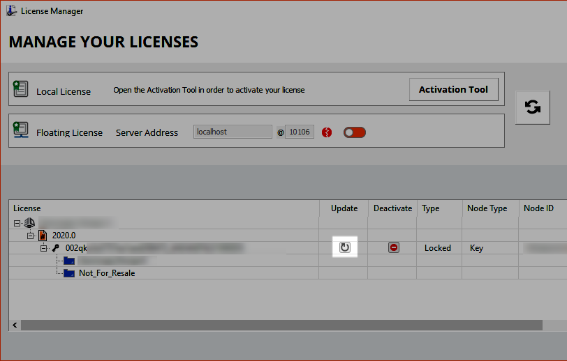Click the Local License icon
Image resolution: width=567 pixels, height=361 pixels.
(21, 89)
